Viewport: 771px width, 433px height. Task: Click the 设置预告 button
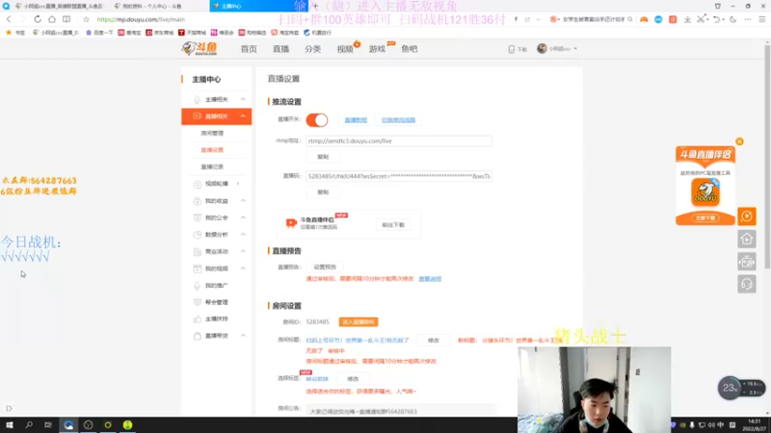pos(325,267)
